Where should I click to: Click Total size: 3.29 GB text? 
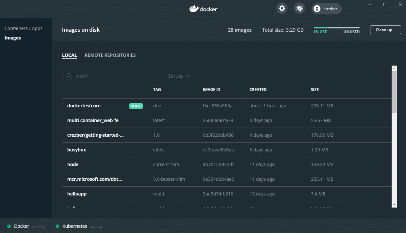[283, 30]
